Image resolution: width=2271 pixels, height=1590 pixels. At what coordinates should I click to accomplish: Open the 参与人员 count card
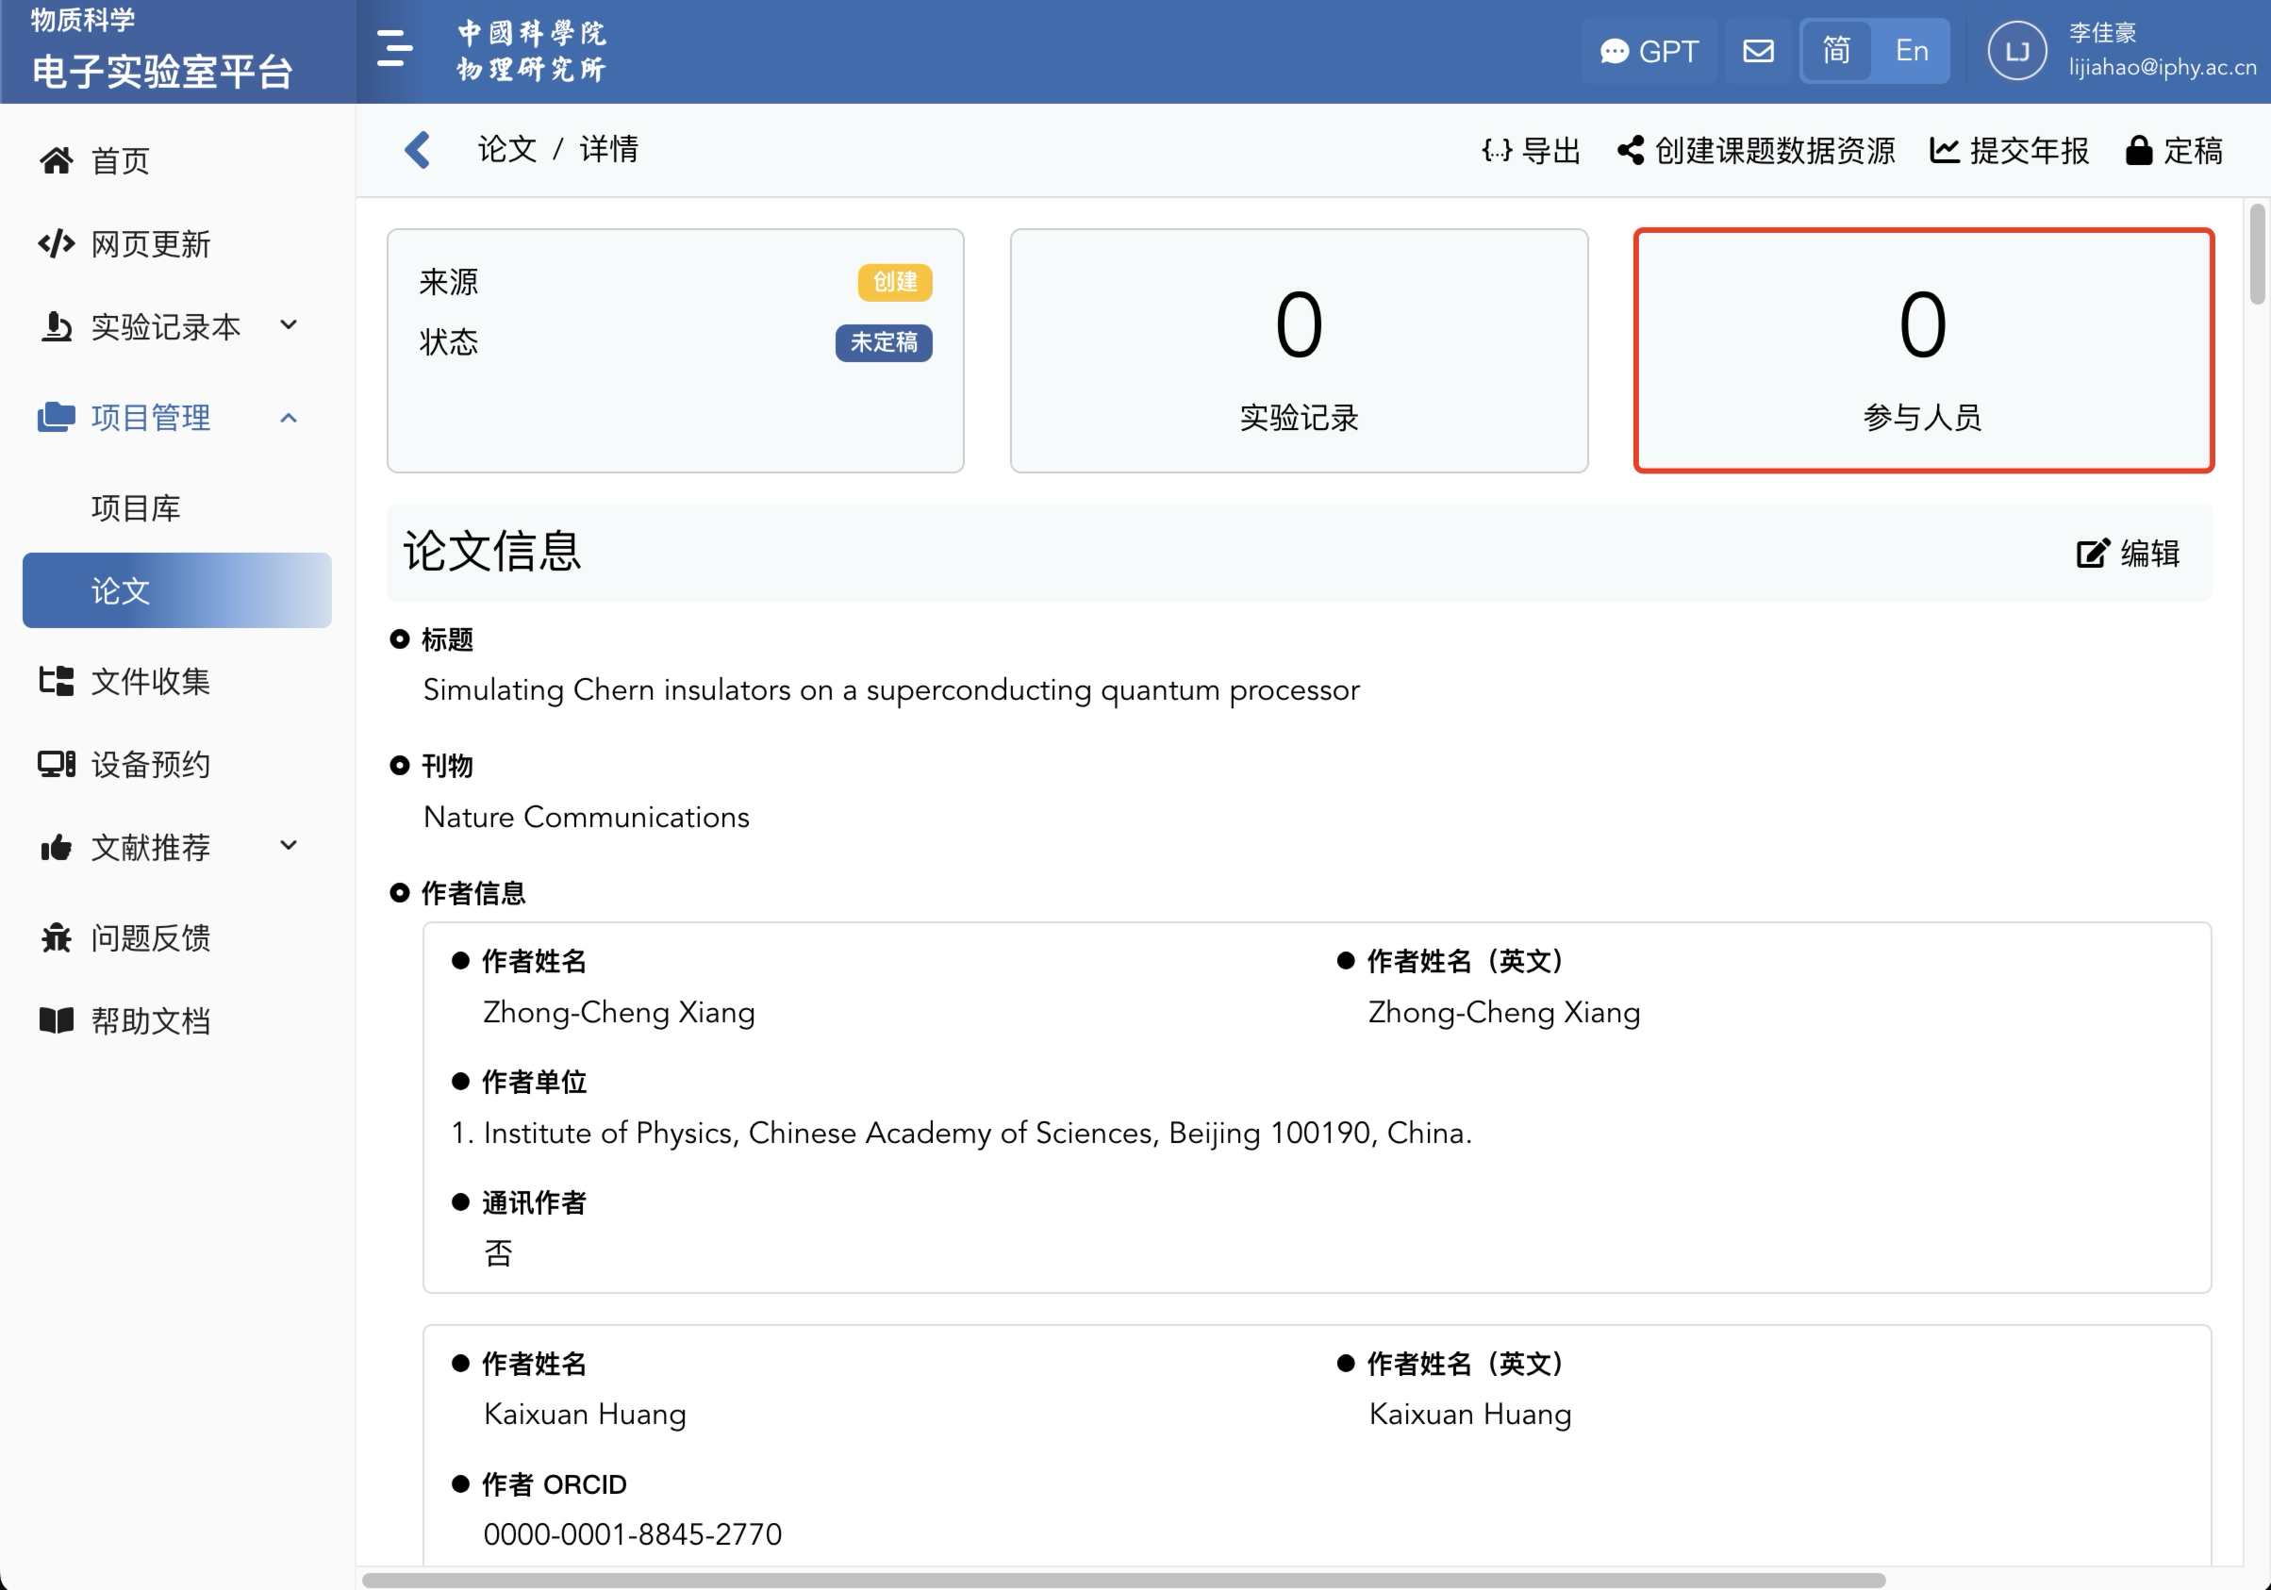coord(1923,351)
